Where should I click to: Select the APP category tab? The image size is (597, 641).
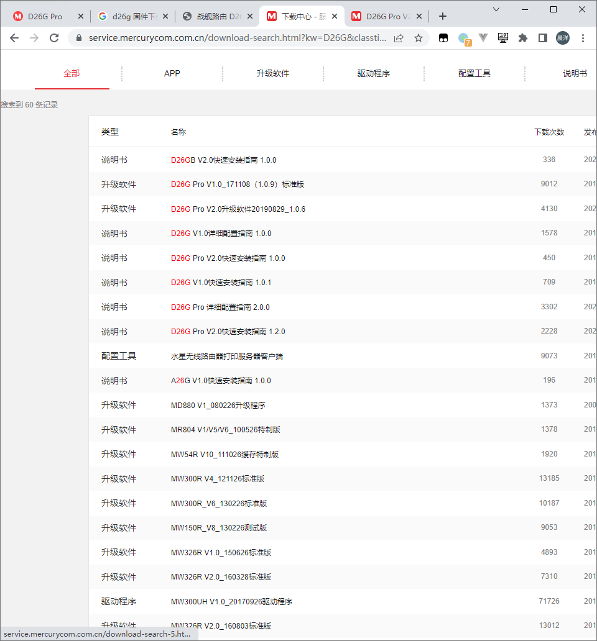172,73
